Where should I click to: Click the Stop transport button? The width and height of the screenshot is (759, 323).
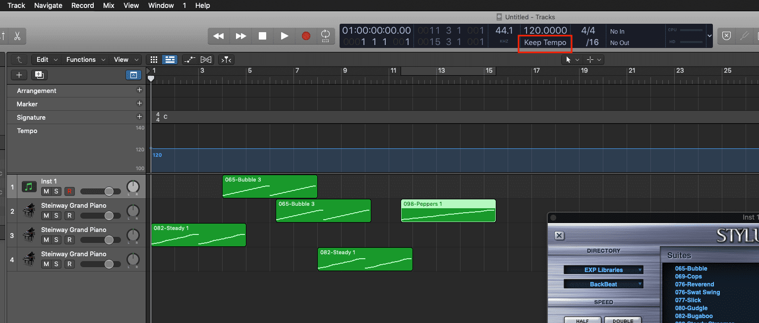263,36
